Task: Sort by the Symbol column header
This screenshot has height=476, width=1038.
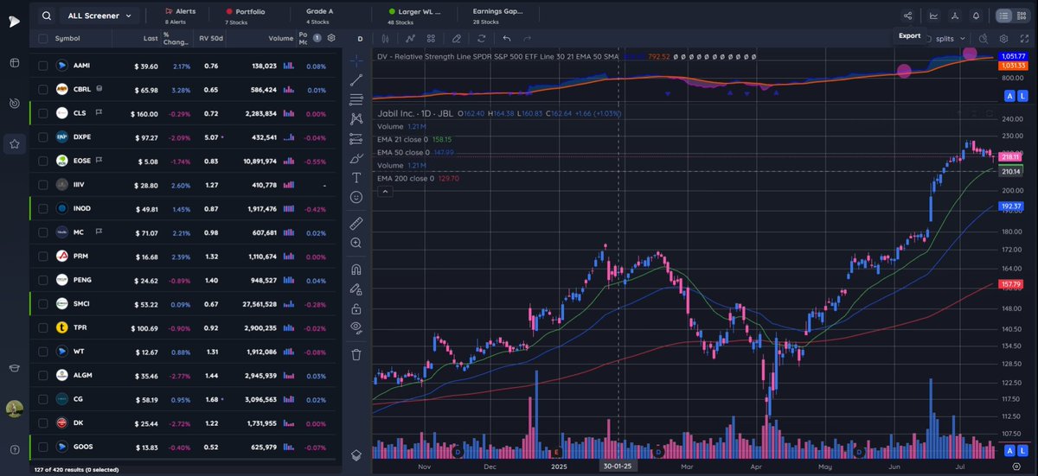Action: coord(67,38)
